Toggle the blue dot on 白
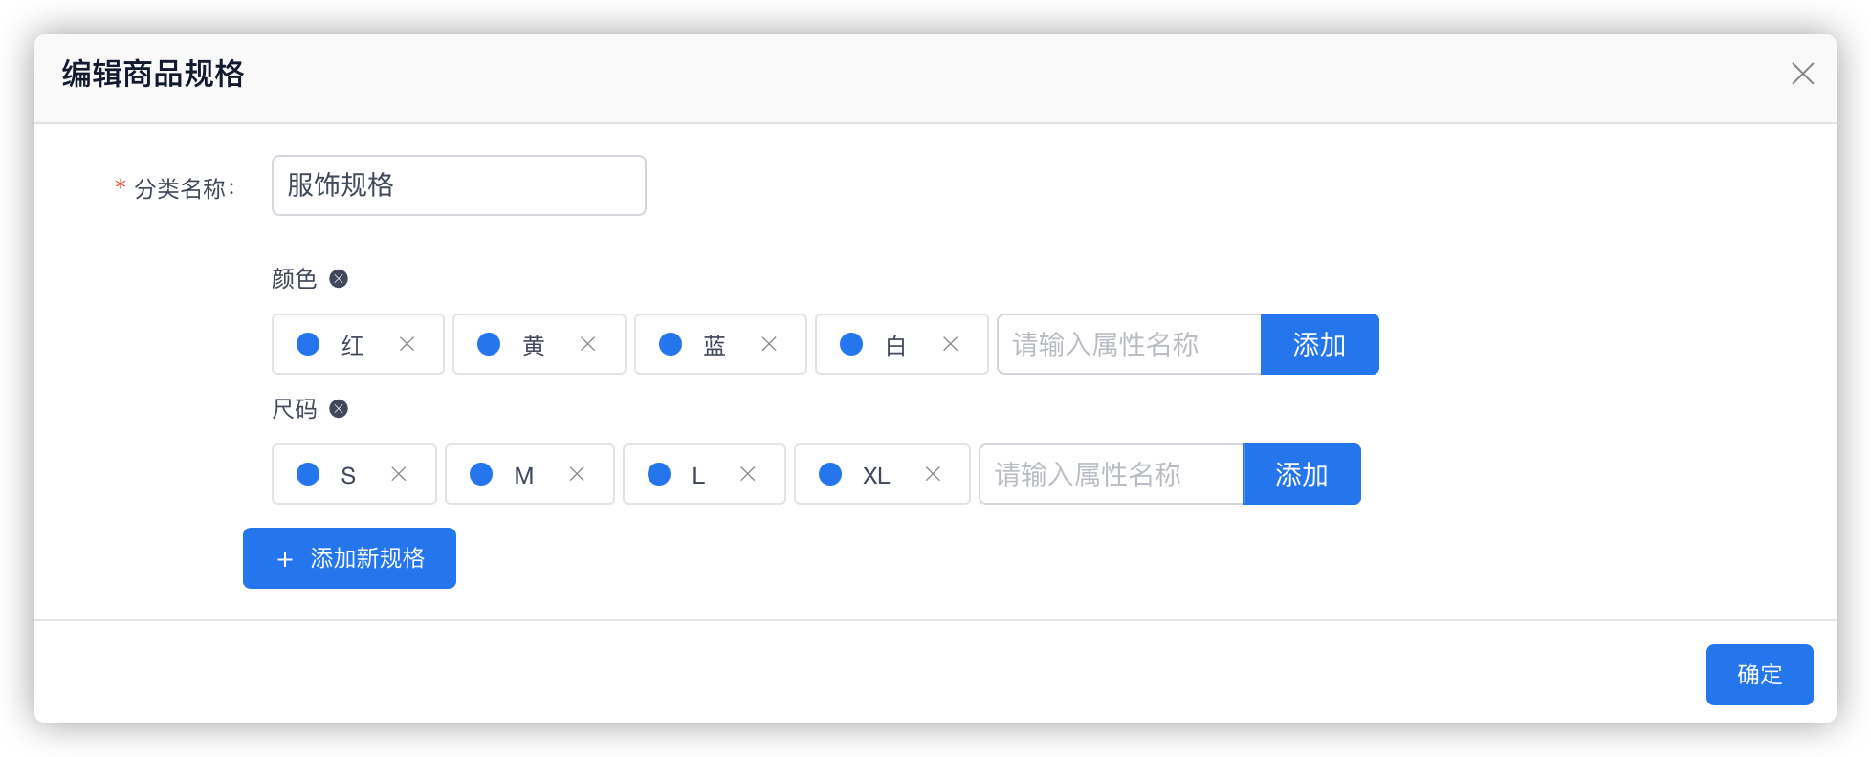This screenshot has width=1871, height=757. point(851,344)
